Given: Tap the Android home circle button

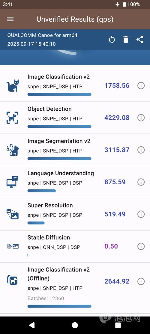Looking at the screenshot, I should pyautogui.click(x=75, y=325).
